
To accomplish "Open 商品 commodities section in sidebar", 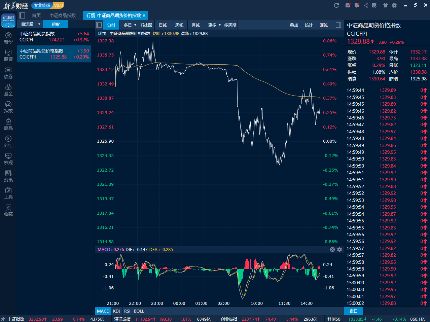I will (8, 124).
